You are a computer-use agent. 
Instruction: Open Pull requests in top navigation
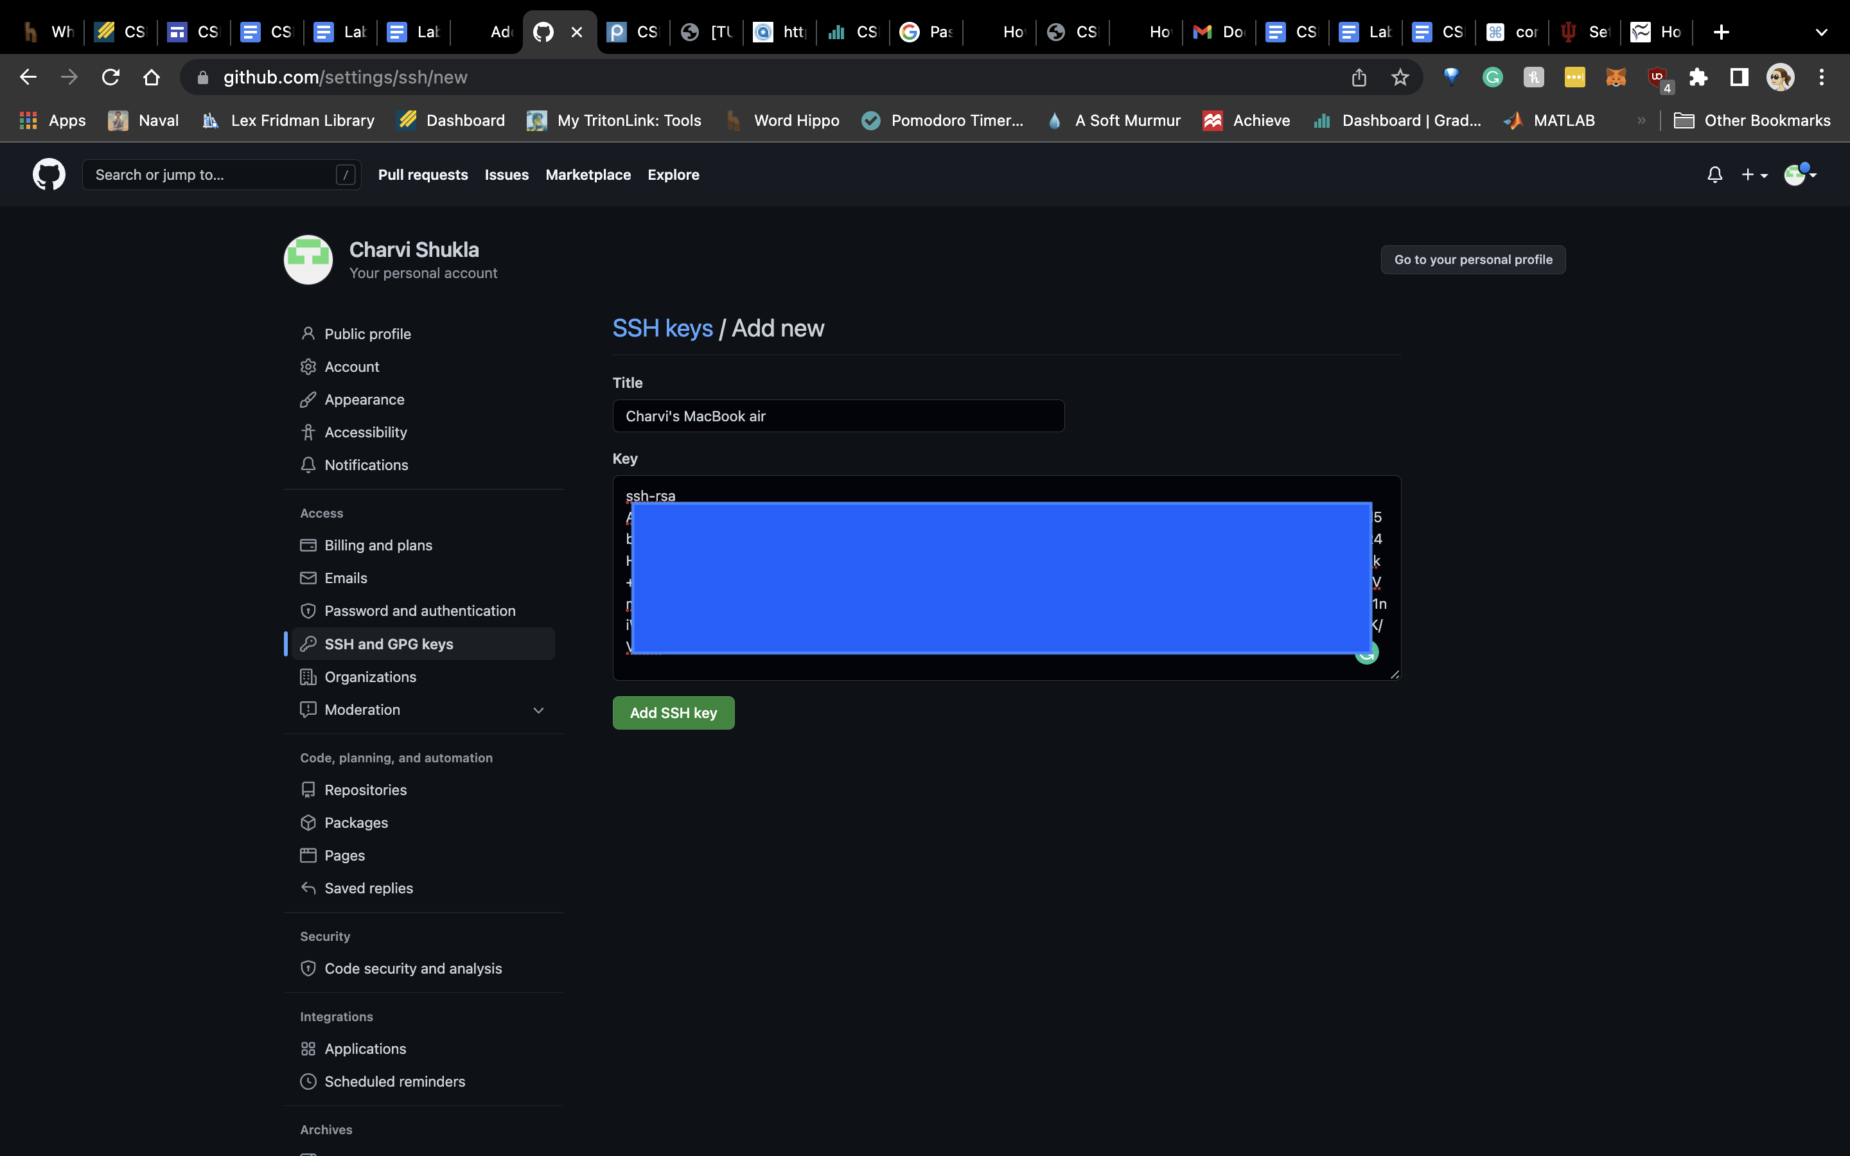[x=423, y=175]
